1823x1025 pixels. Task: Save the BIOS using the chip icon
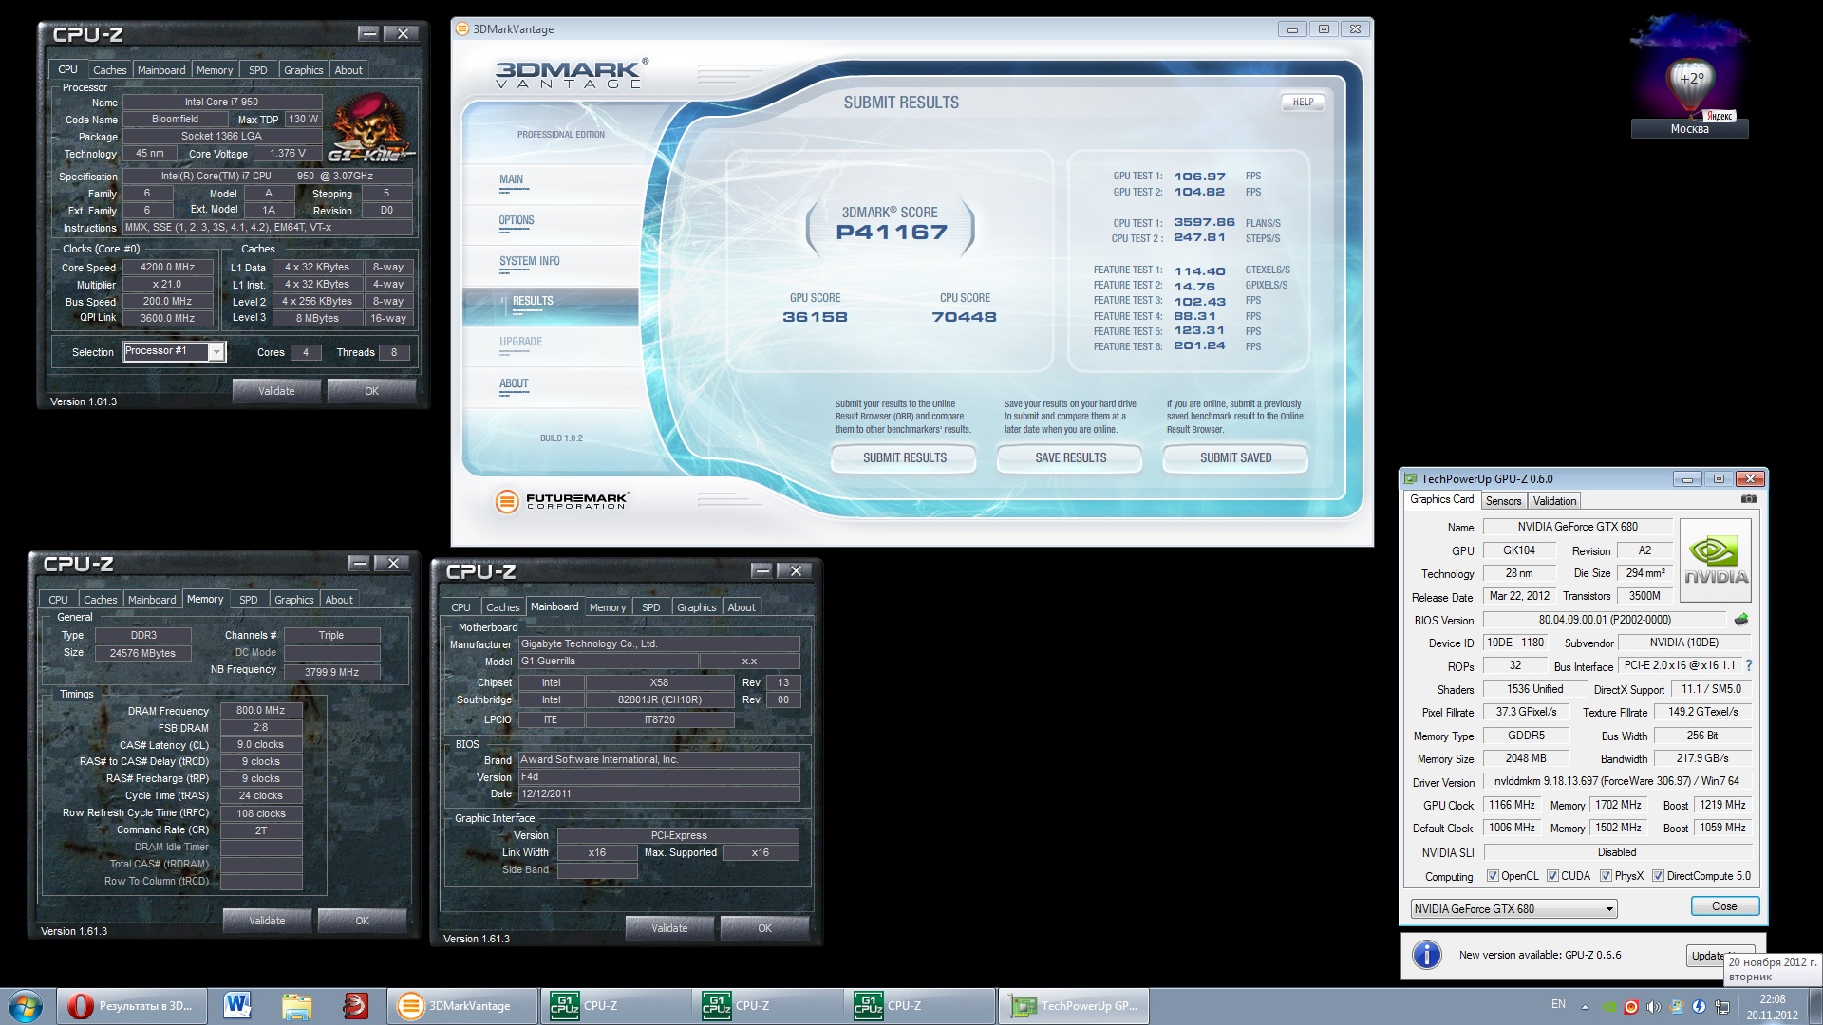tap(1740, 620)
